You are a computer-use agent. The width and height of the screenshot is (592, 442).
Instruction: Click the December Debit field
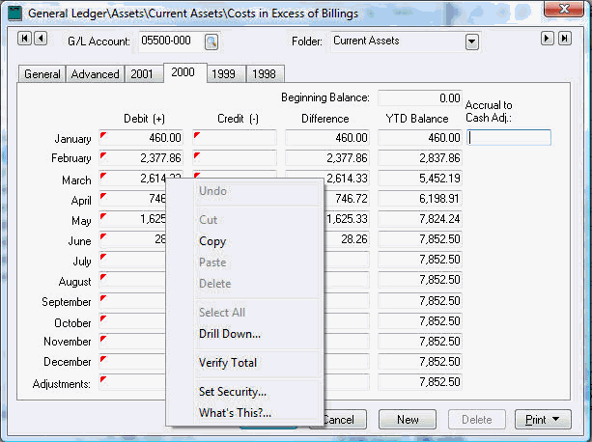tap(132, 362)
